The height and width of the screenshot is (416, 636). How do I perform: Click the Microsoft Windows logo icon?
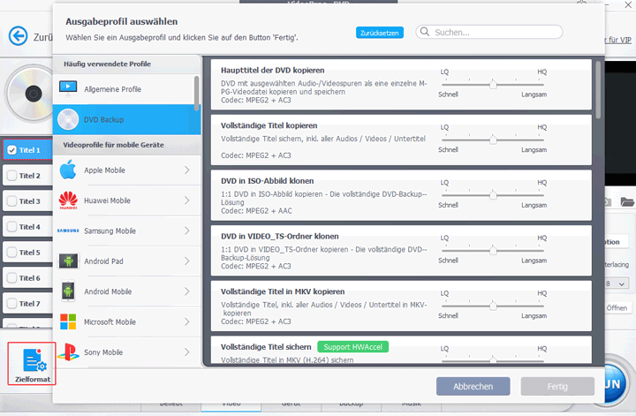point(68,321)
